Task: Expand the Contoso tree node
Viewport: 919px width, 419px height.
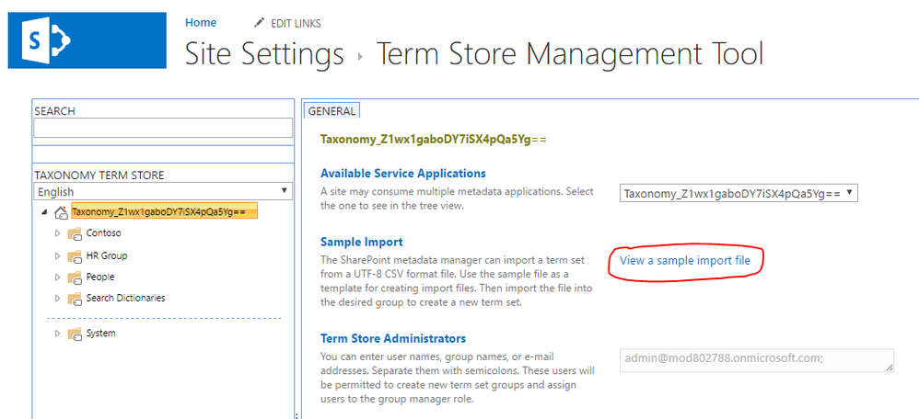Action: pyautogui.click(x=57, y=233)
